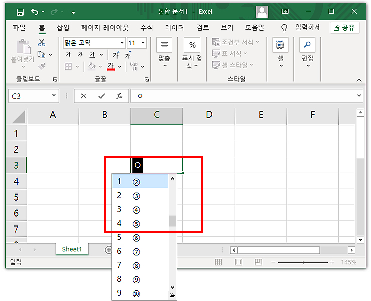371x301 pixels.
Task: Open the font size 11 dropdown
Action: (143, 43)
